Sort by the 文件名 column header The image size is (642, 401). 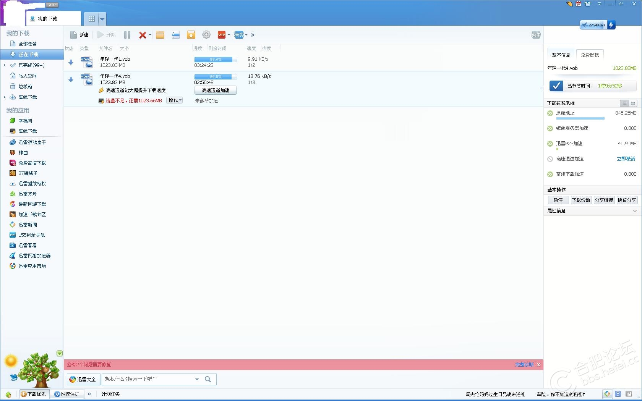tap(106, 49)
